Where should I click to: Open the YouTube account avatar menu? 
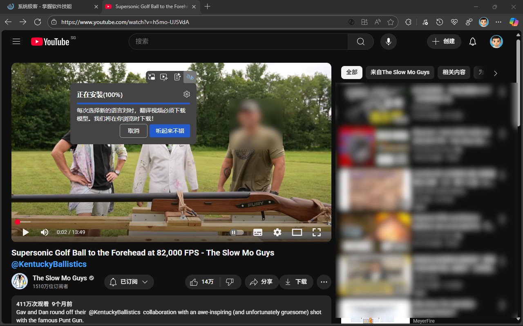point(496,42)
